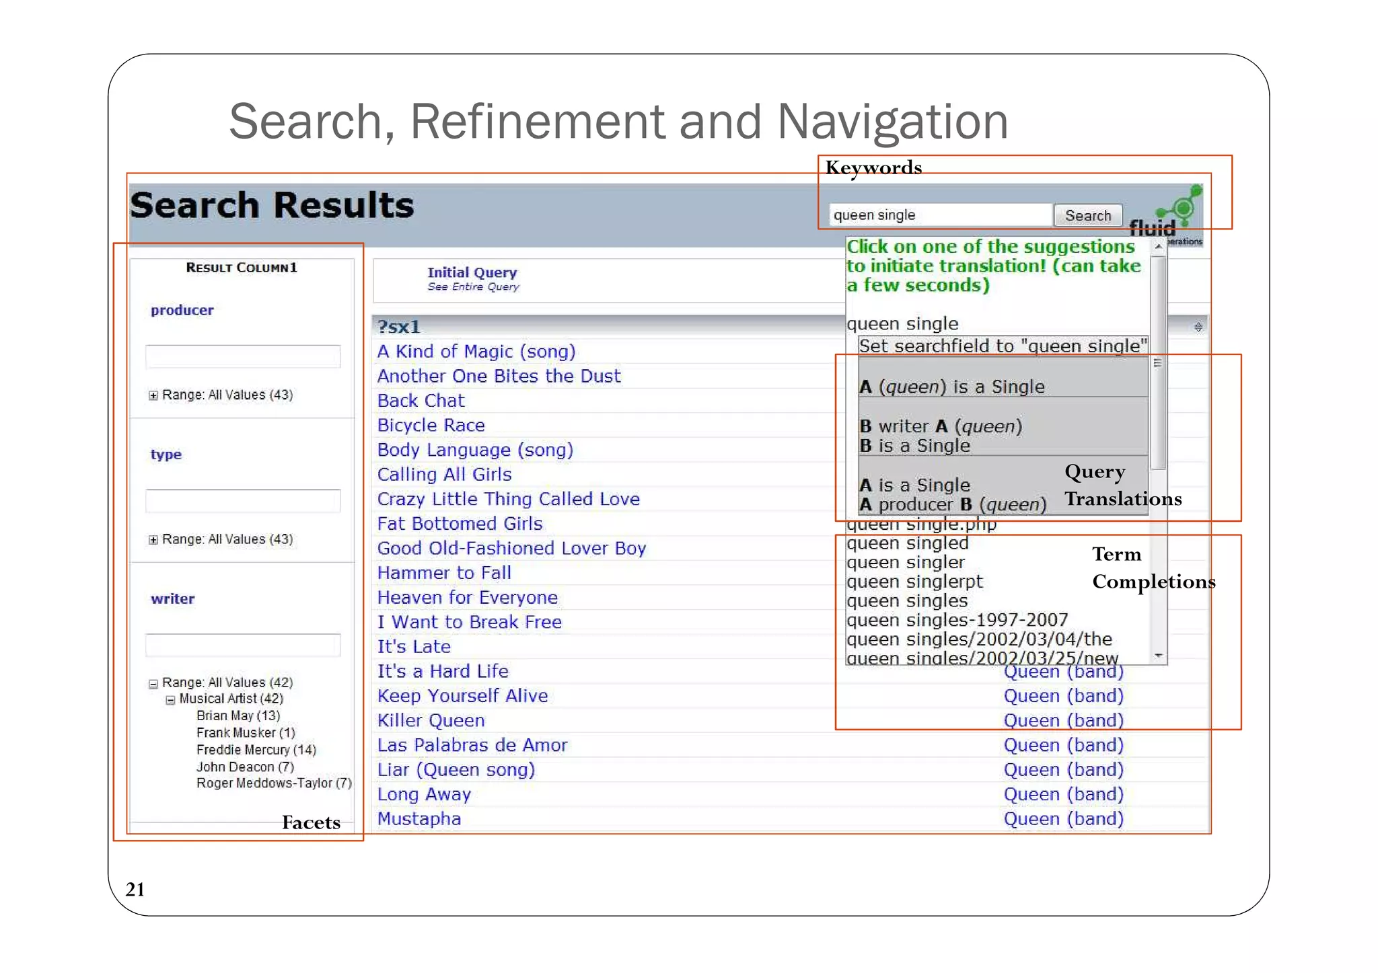The width and height of the screenshot is (1378, 973).
Task: Click the producer facet heading
Action: [x=182, y=310]
